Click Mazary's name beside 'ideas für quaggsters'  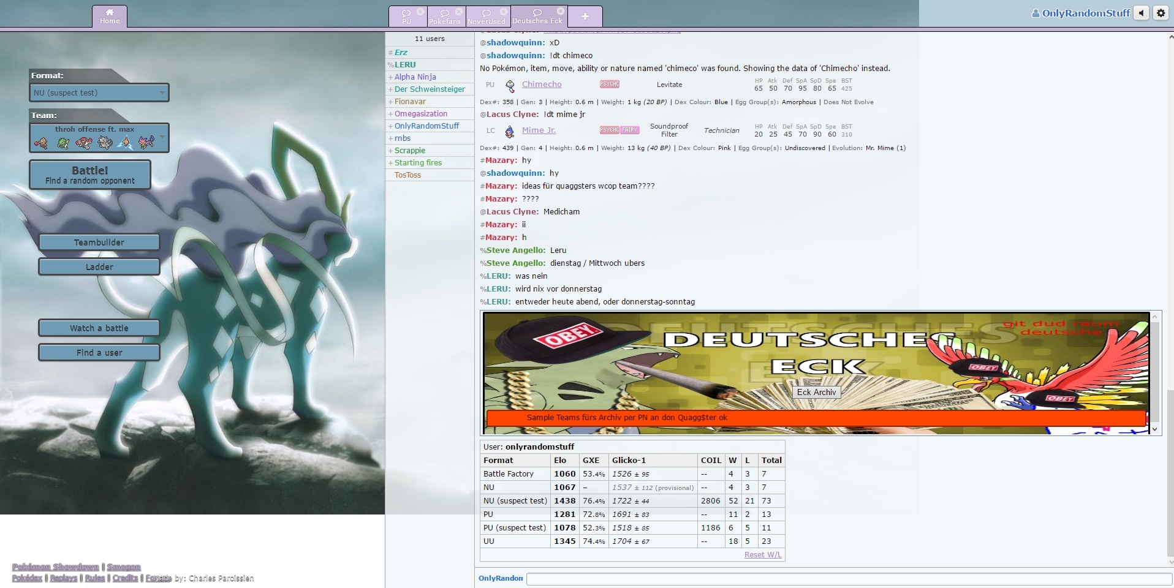click(x=501, y=186)
